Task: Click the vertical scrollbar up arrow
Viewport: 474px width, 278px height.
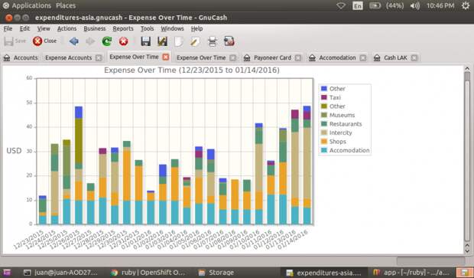Action: tap(467, 69)
